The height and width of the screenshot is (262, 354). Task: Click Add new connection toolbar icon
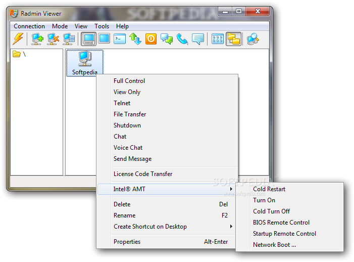click(37, 39)
